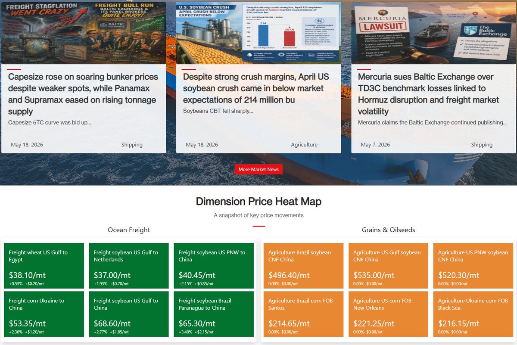Click the May 7, 2026 date
517x345 pixels.
pyautogui.click(x=375, y=145)
